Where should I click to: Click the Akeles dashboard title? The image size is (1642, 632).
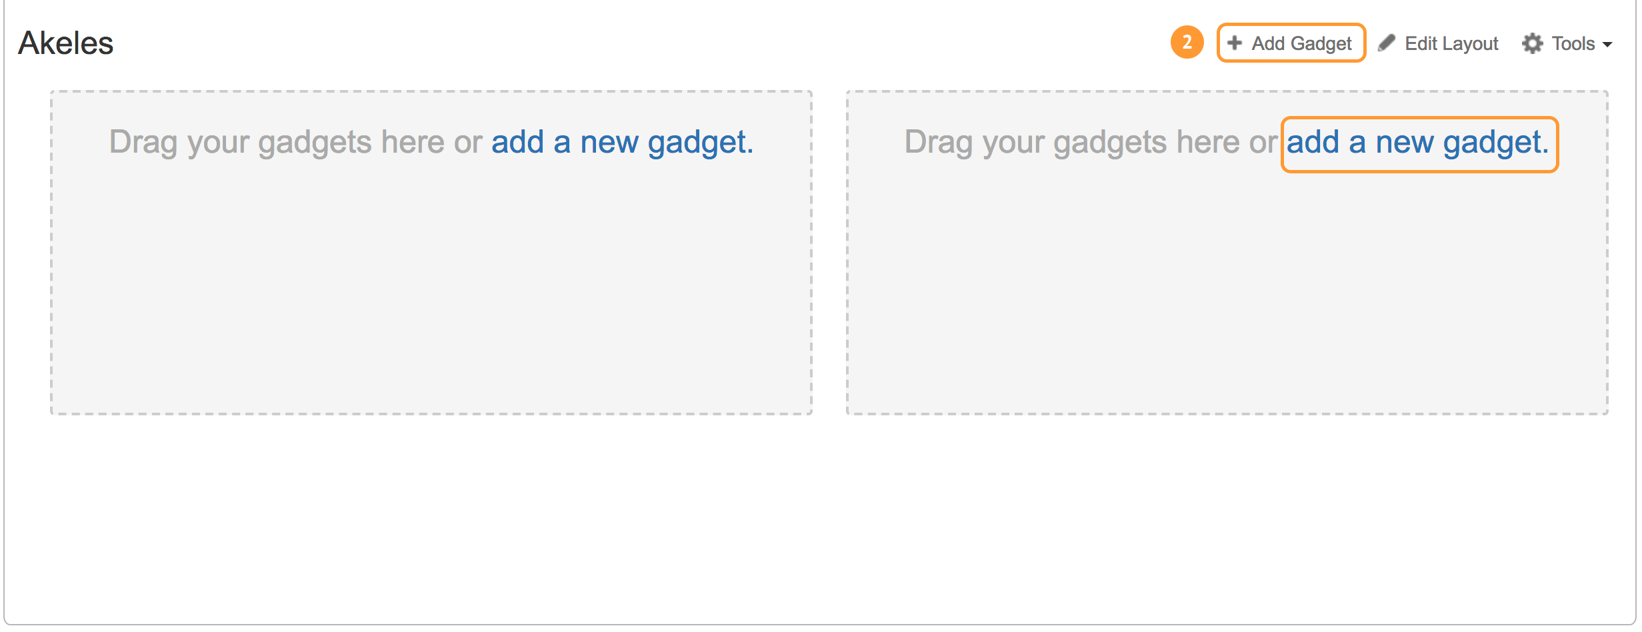[x=65, y=43]
